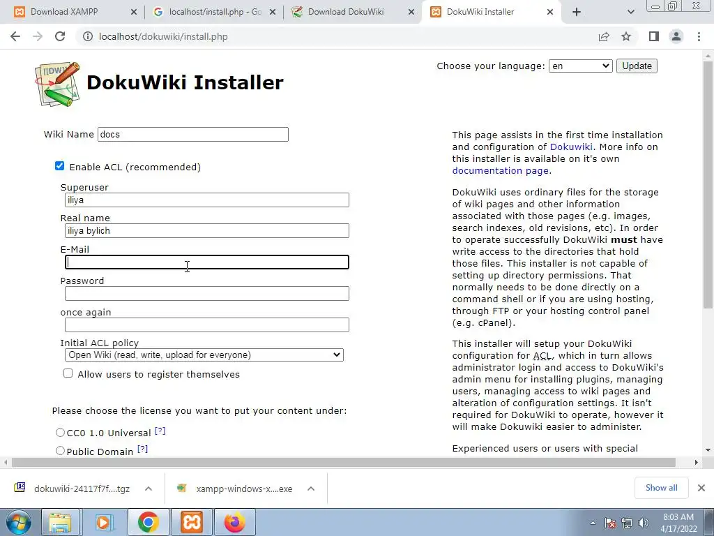The image size is (714, 536).
Task: Close the localhost/install.php Google tab
Action: point(273,13)
